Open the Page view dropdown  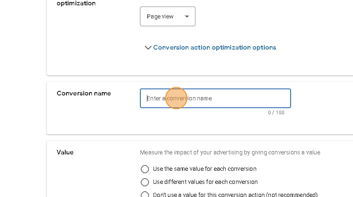(167, 16)
